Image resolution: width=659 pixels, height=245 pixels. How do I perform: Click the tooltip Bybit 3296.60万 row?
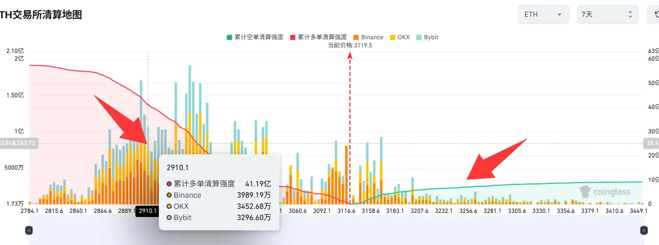click(219, 217)
